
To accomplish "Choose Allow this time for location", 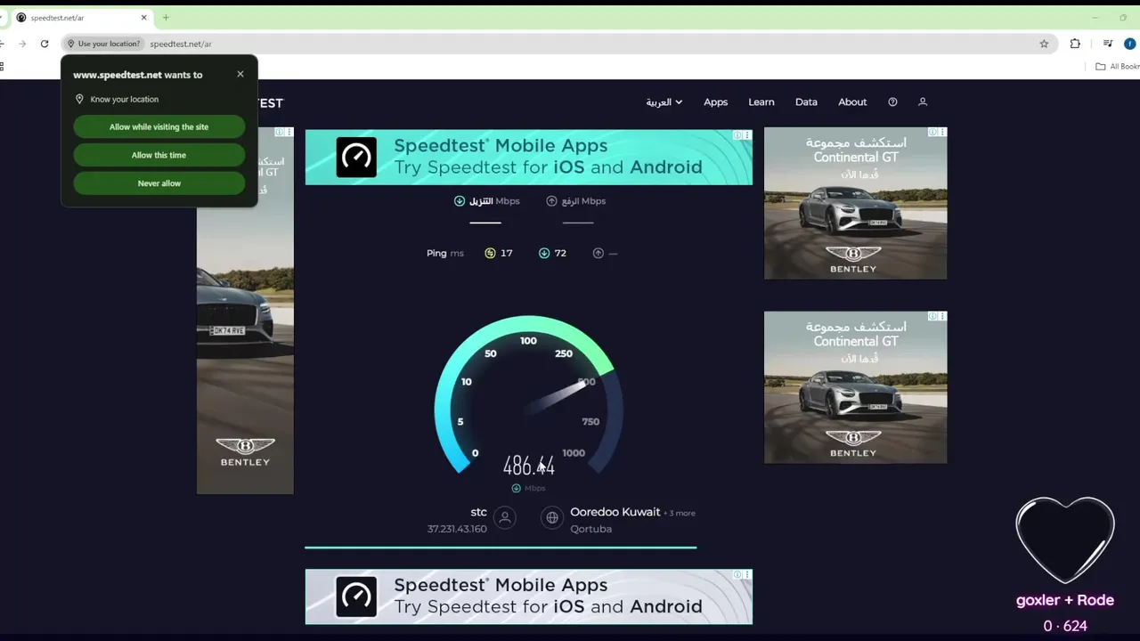I will (159, 155).
